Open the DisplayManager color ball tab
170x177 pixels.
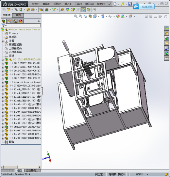21,21
